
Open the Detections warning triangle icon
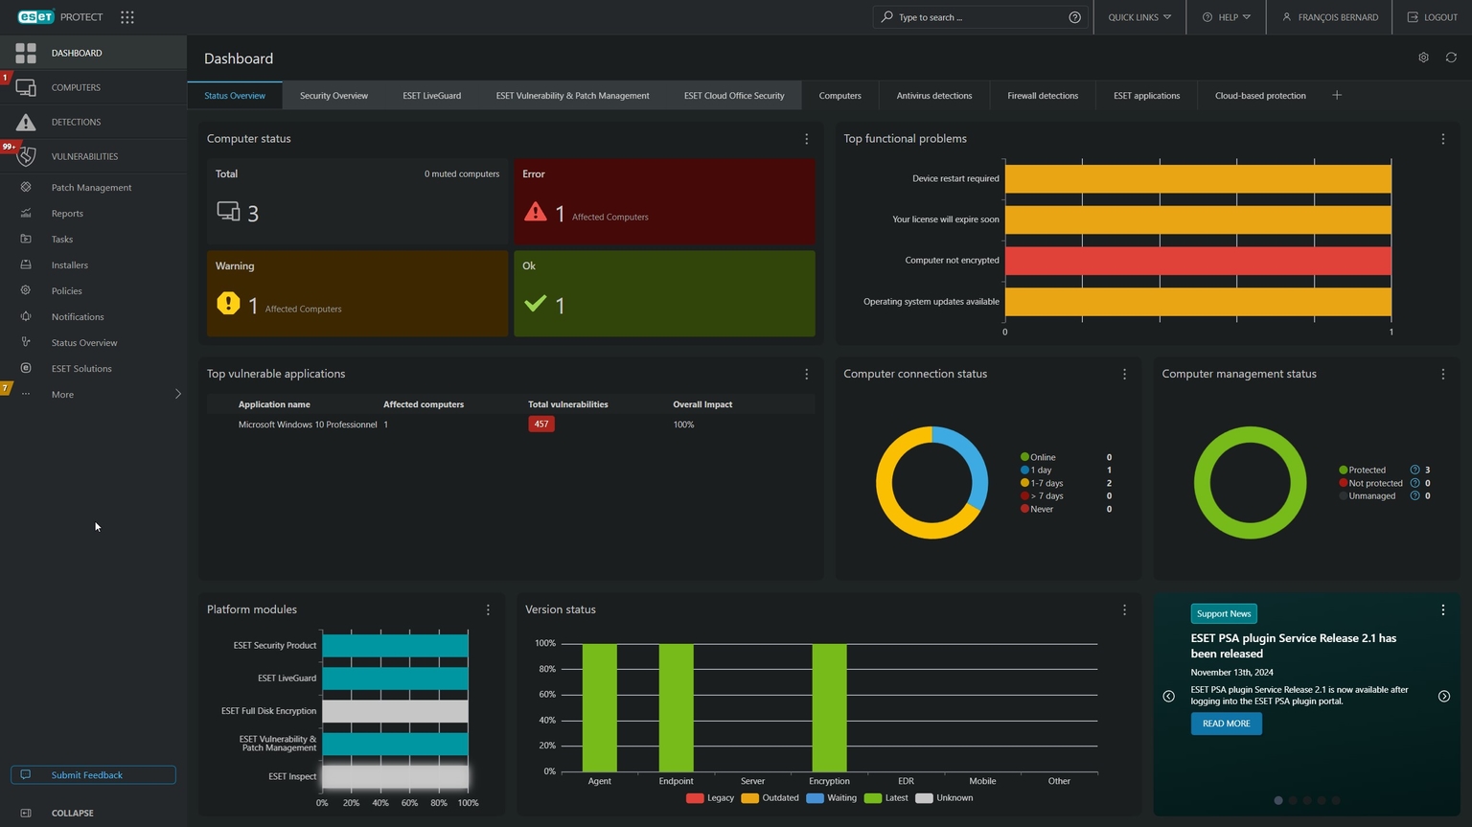(26, 122)
